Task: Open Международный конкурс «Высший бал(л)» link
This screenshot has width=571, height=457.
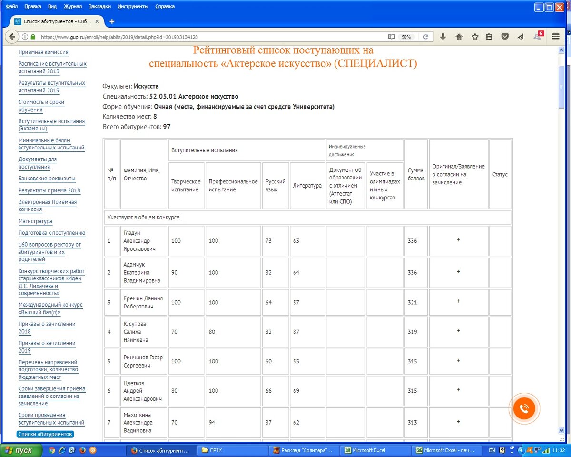Action: [50, 308]
